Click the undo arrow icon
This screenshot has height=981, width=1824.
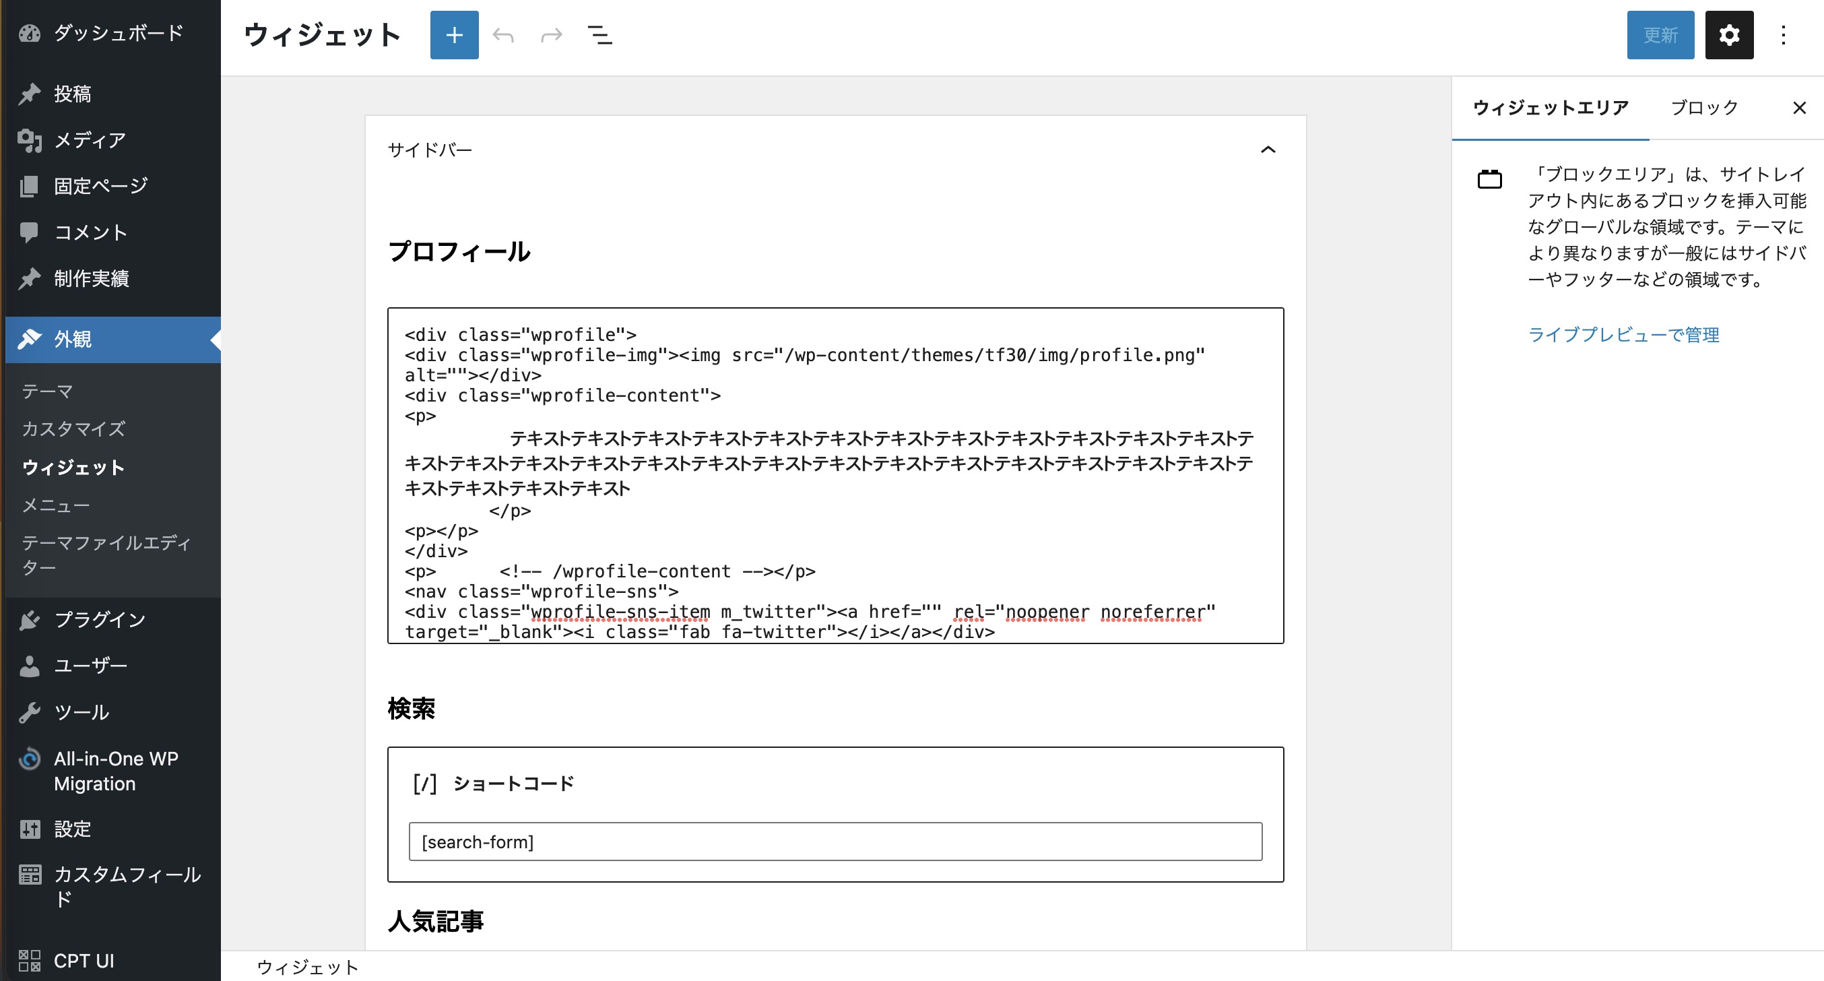[502, 35]
